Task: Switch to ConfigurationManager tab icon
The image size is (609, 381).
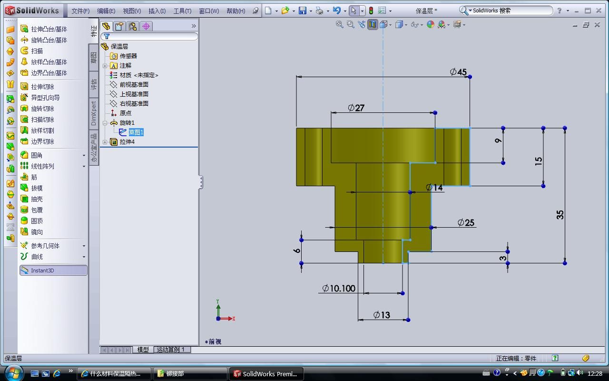Action: tap(132, 26)
